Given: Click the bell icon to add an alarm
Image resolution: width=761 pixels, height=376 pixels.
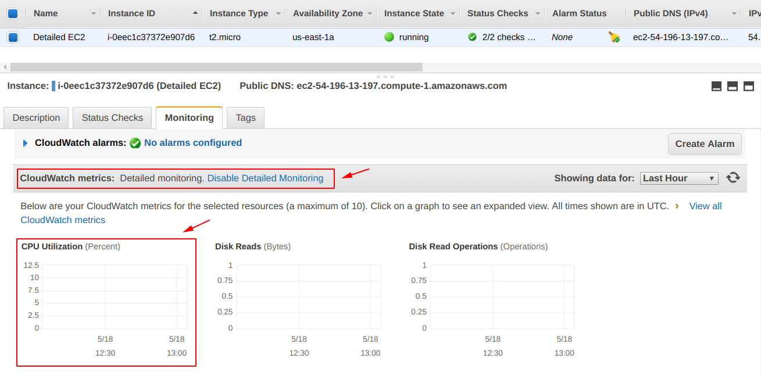Looking at the screenshot, I should point(614,37).
